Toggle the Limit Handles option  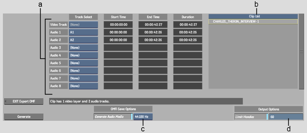pos(251,117)
